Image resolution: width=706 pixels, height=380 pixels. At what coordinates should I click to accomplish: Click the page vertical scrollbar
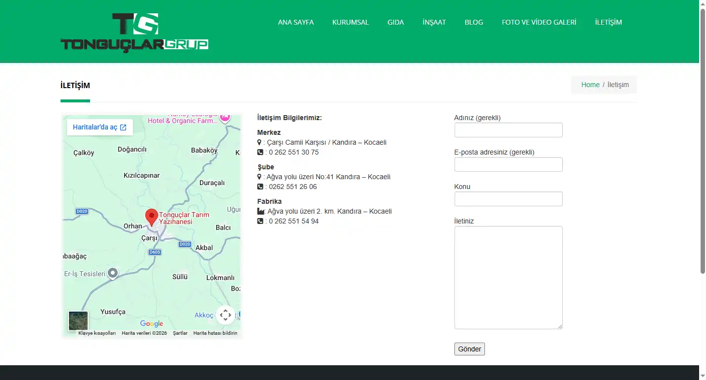(x=703, y=140)
